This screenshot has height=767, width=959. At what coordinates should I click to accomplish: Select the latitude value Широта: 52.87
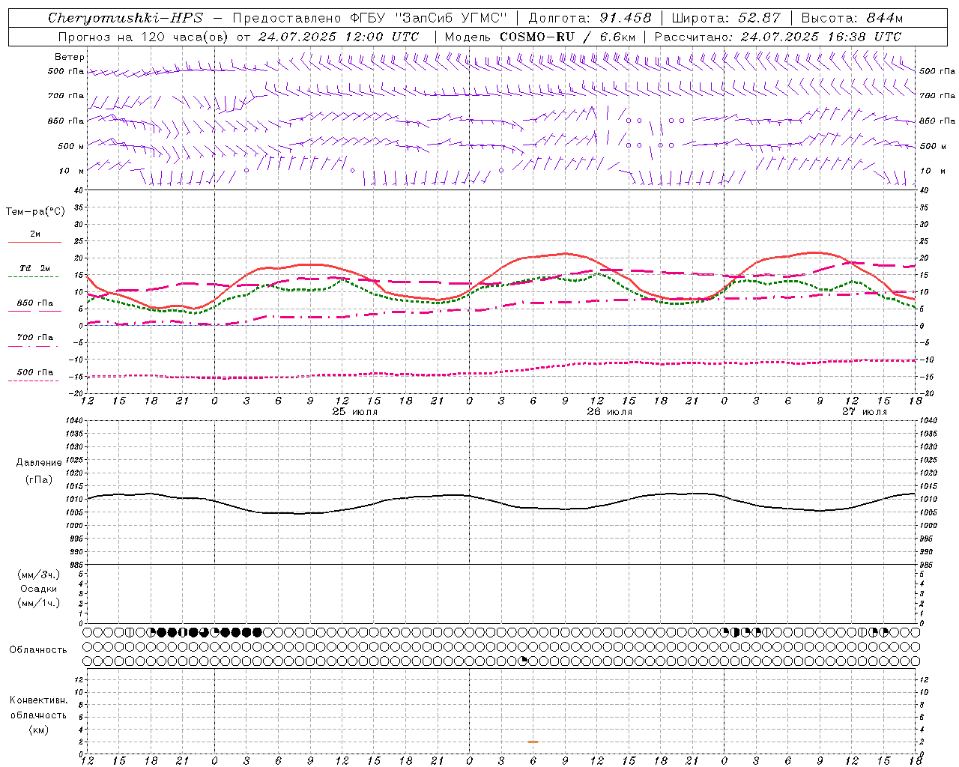(726, 18)
